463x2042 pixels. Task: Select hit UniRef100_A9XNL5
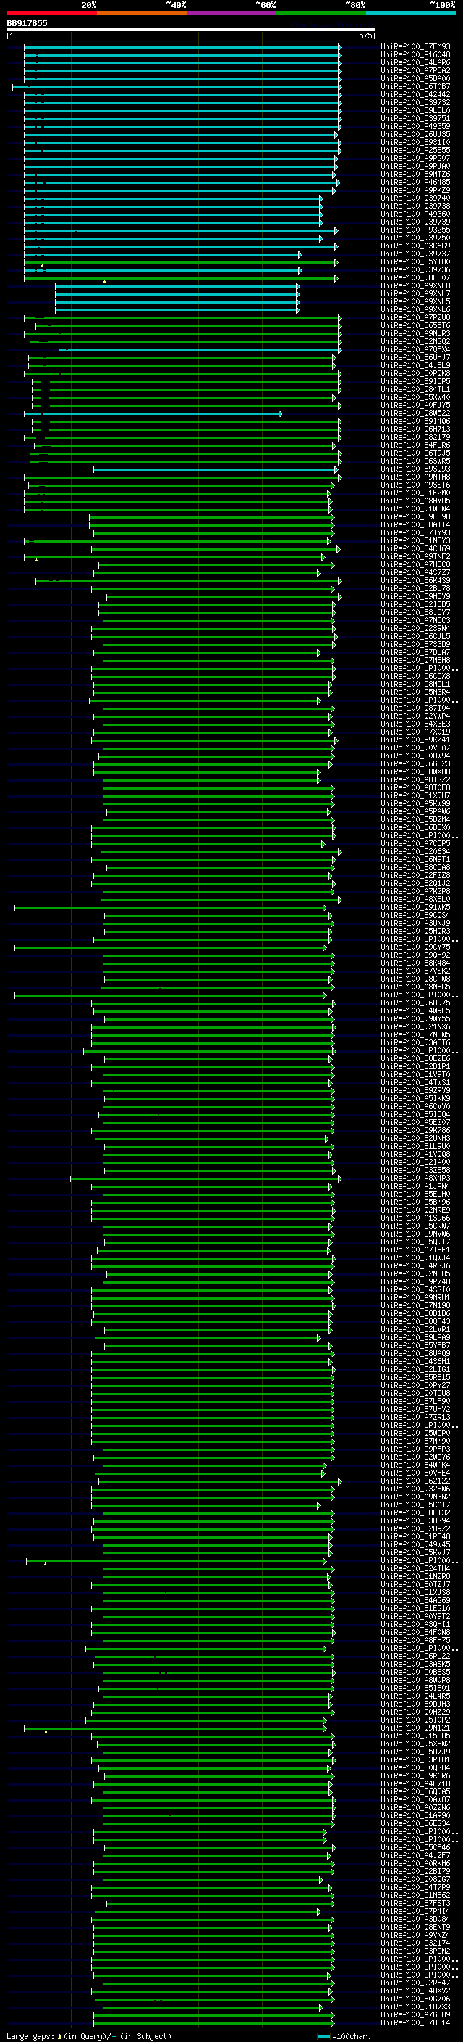(415, 301)
